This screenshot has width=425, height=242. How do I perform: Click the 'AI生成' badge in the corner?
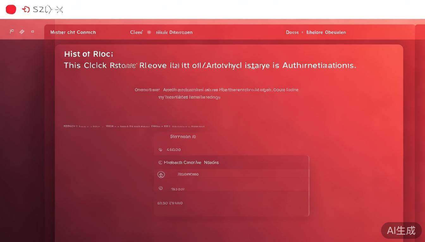coord(401,230)
